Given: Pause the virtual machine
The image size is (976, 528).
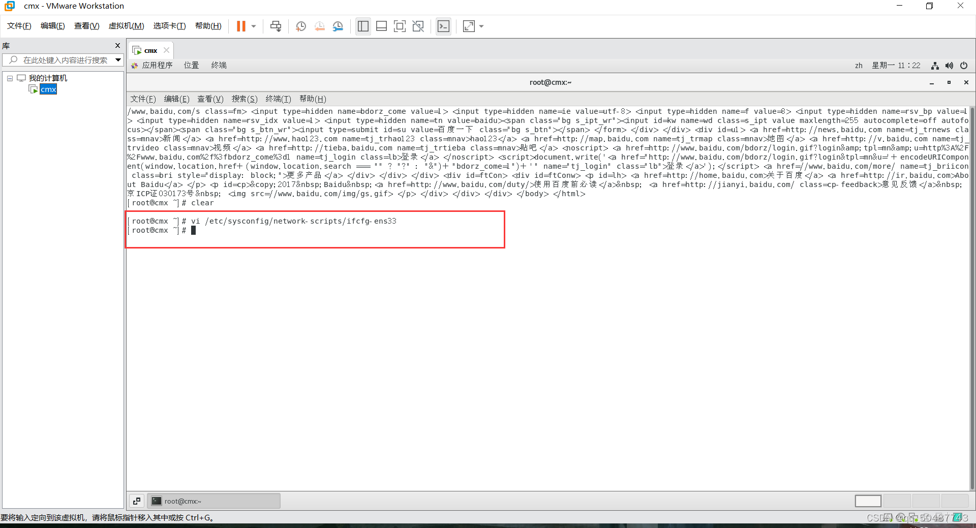Looking at the screenshot, I should click(241, 26).
